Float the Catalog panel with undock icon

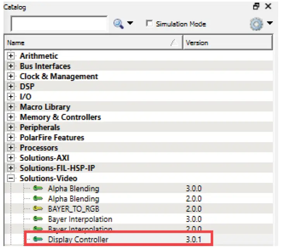coord(256,6)
